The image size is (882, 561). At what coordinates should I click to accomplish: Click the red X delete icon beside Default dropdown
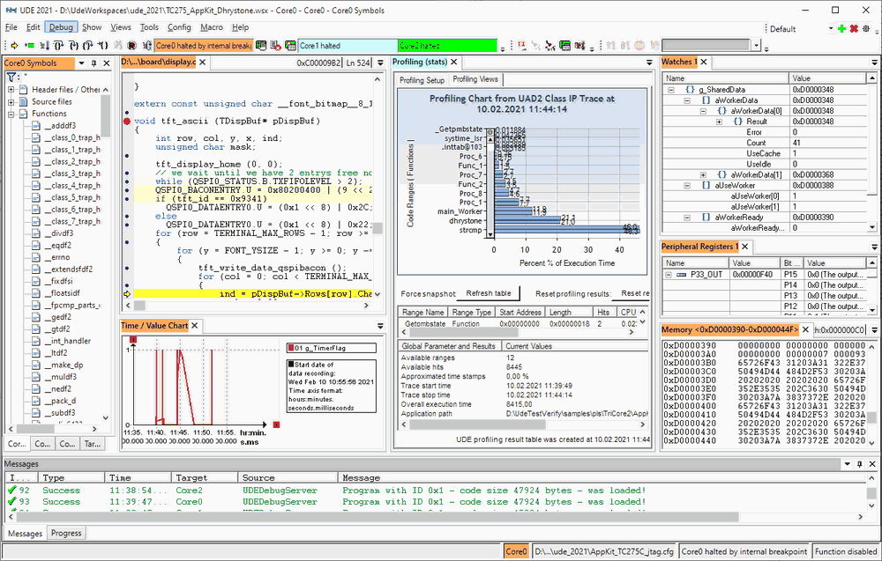(854, 27)
